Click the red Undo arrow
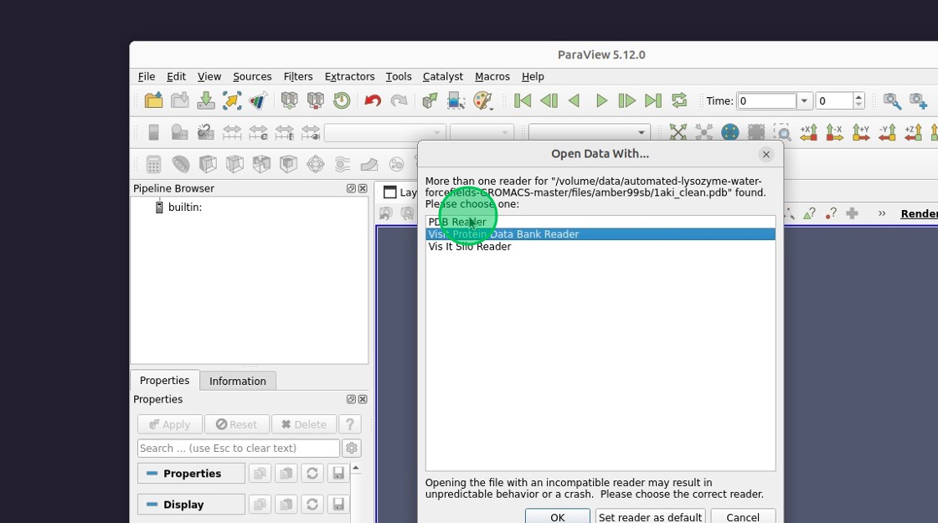938x523 pixels. point(373,100)
